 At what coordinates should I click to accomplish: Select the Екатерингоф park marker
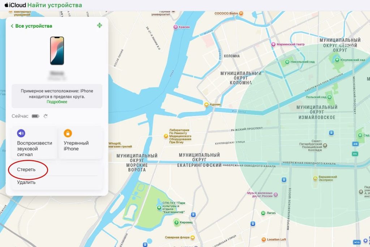(159, 208)
